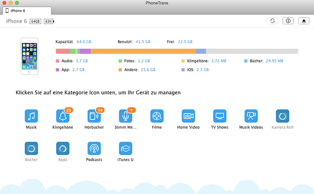Viewport: 314px width, 194px height.
Task: Click the purple App legend swatch
Action: click(x=57, y=70)
